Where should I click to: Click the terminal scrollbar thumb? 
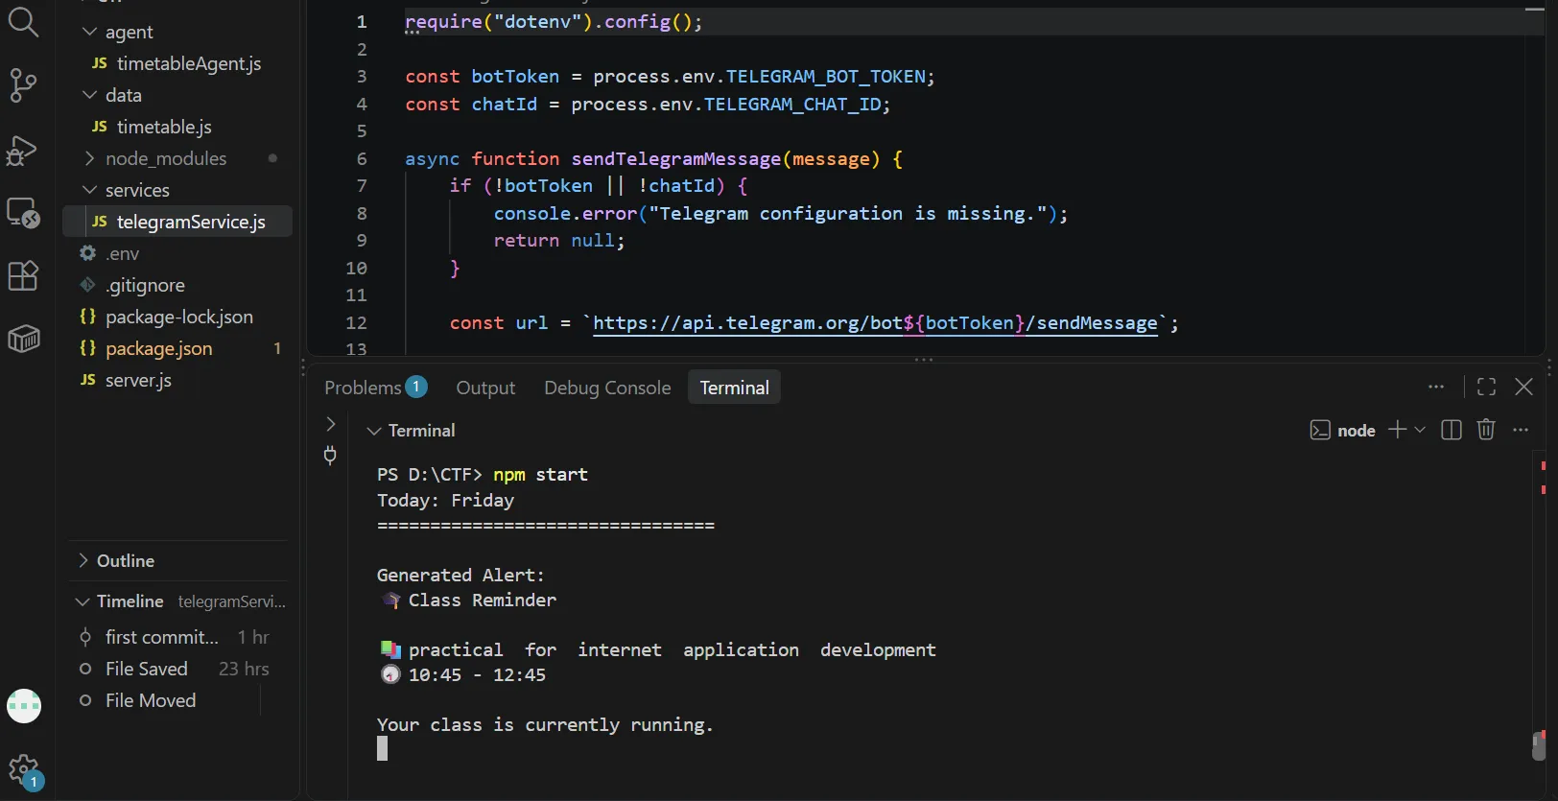[x=1539, y=745]
